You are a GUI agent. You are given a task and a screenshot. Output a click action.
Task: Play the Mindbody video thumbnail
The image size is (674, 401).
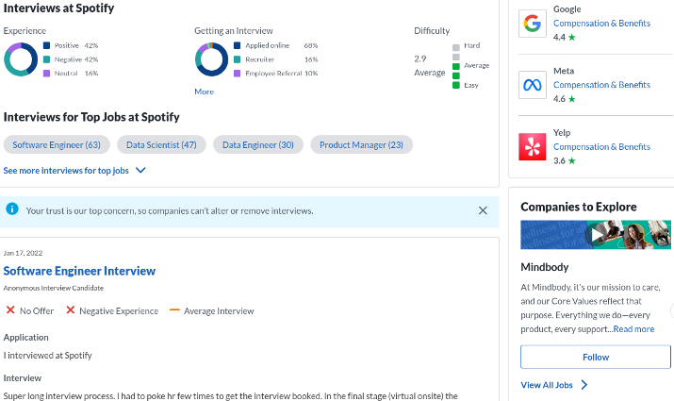596,235
